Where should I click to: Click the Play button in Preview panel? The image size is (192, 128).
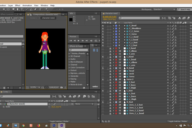[79, 40]
